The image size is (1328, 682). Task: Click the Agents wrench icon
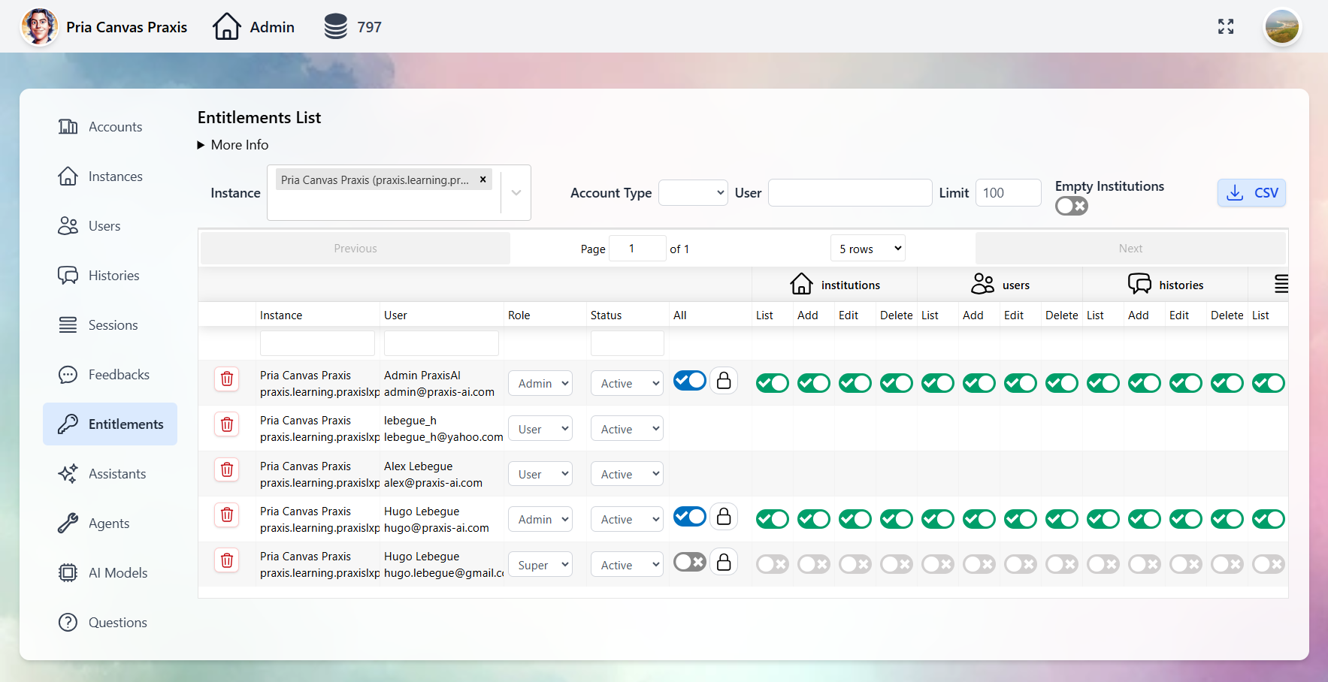68,524
